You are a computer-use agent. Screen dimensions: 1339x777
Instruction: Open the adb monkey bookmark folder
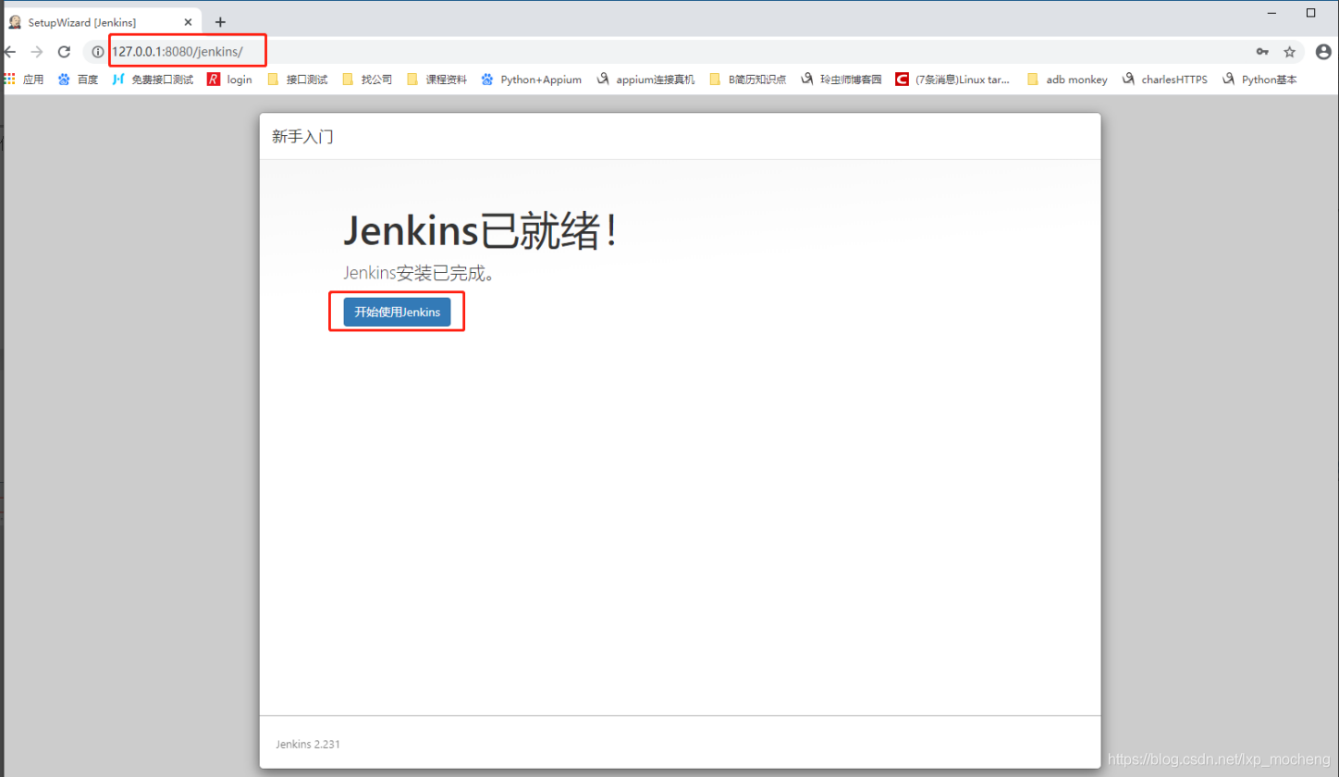click(1067, 80)
